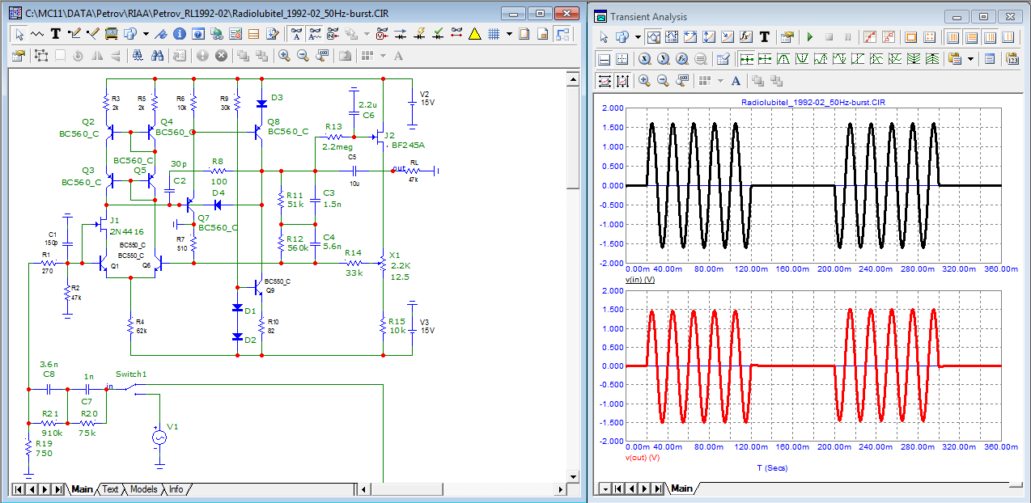Click the Info mode icon in schematic toolbar
Image resolution: width=1031 pixels, height=503 pixels.
click(x=180, y=34)
